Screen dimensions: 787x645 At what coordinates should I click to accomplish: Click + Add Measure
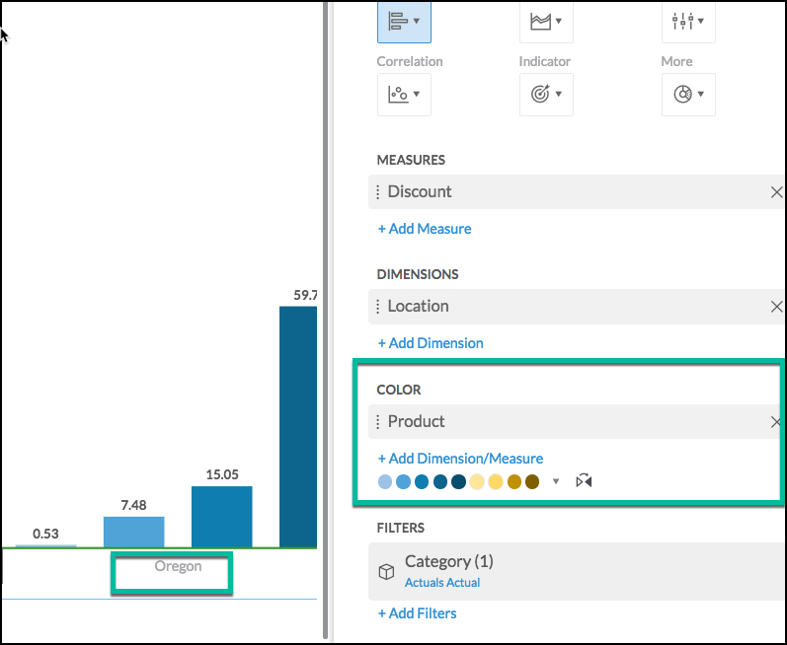[425, 229]
